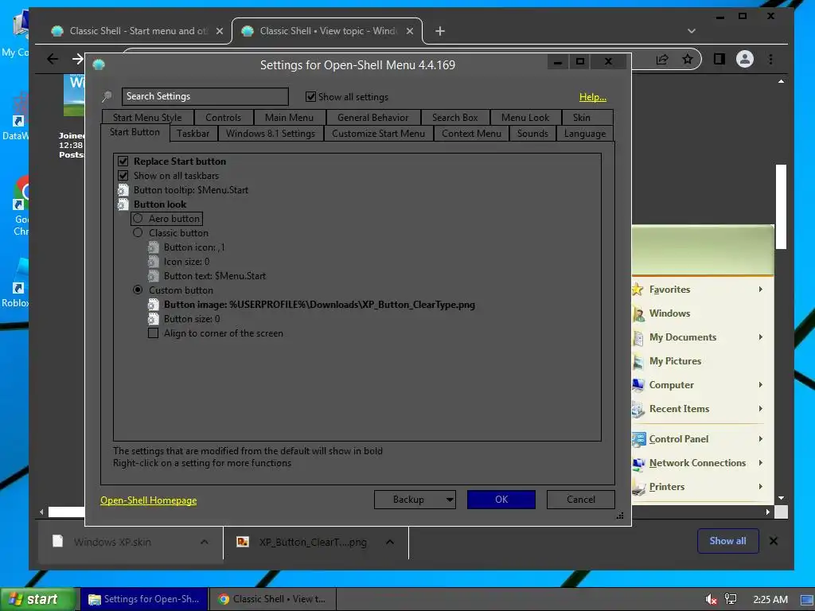Click the icon beside Button size setting
This screenshot has height=611, width=815.
click(x=154, y=319)
